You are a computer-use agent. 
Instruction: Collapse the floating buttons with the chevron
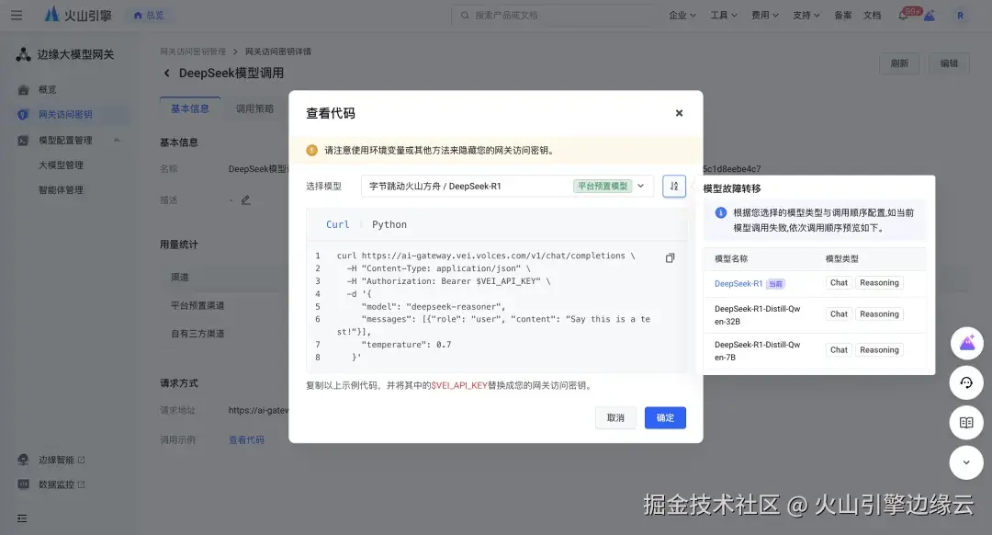click(x=966, y=462)
